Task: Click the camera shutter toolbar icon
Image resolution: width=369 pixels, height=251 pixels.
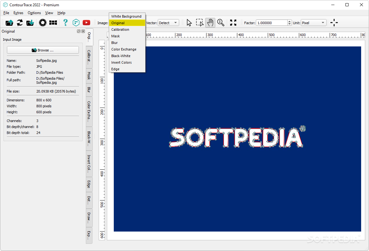Action: [43, 23]
